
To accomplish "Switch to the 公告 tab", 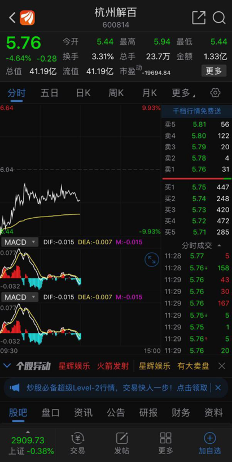I will click(x=116, y=412).
